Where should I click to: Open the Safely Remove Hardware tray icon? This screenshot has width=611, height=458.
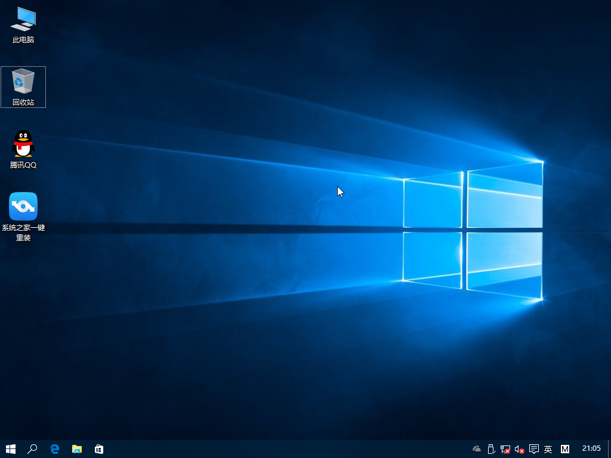pyautogui.click(x=491, y=448)
